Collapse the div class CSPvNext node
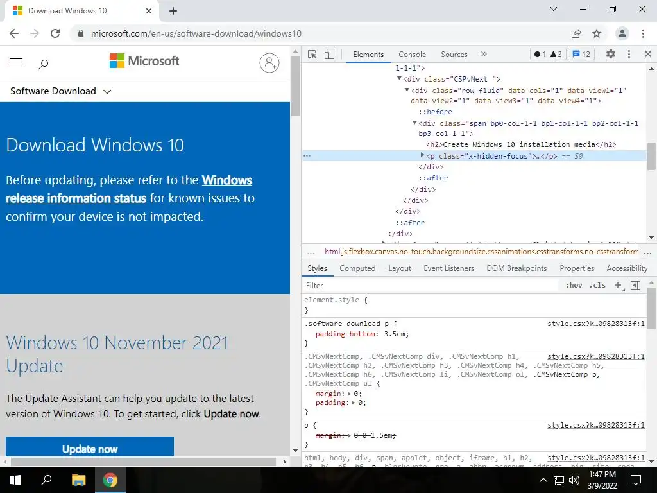Viewport: 657px width, 493px height. point(399,78)
